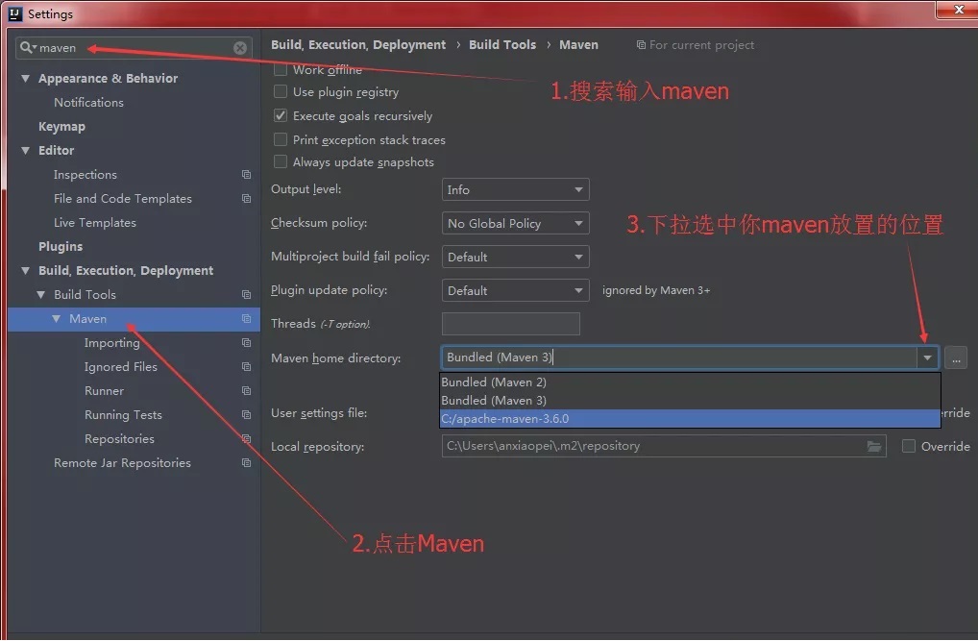Open the Checksum policy dropdown
This screenshot has width=978, height=641.
click(515, 224)
